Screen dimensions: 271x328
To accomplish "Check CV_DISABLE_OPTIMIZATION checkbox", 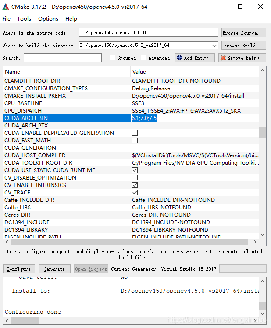I will point(135,178).
